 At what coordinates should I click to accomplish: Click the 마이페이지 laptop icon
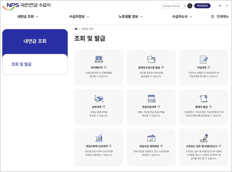pos(99,59)
